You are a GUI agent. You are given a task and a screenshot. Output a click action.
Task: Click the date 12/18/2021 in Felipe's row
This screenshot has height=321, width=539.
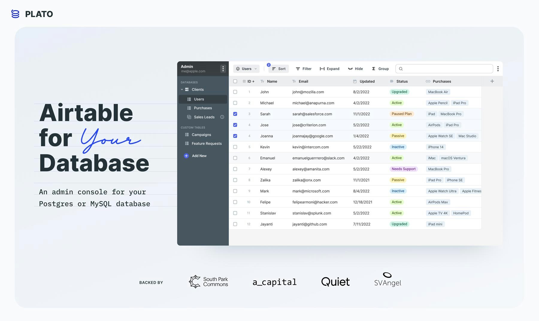tap(363, 202)
